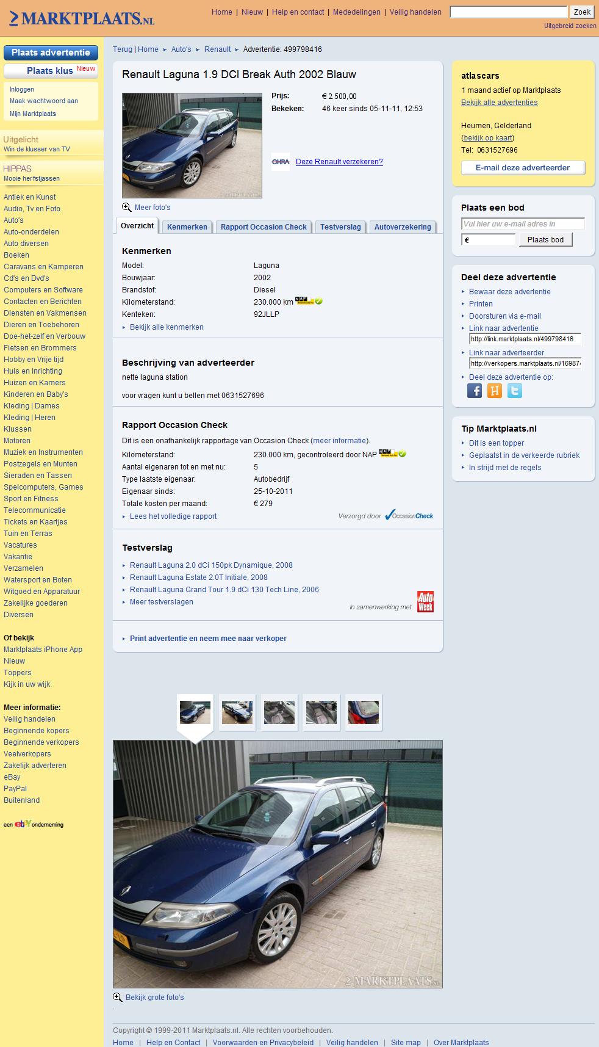
Task: Click the Plaats klus button
Action: coord(51,70)
